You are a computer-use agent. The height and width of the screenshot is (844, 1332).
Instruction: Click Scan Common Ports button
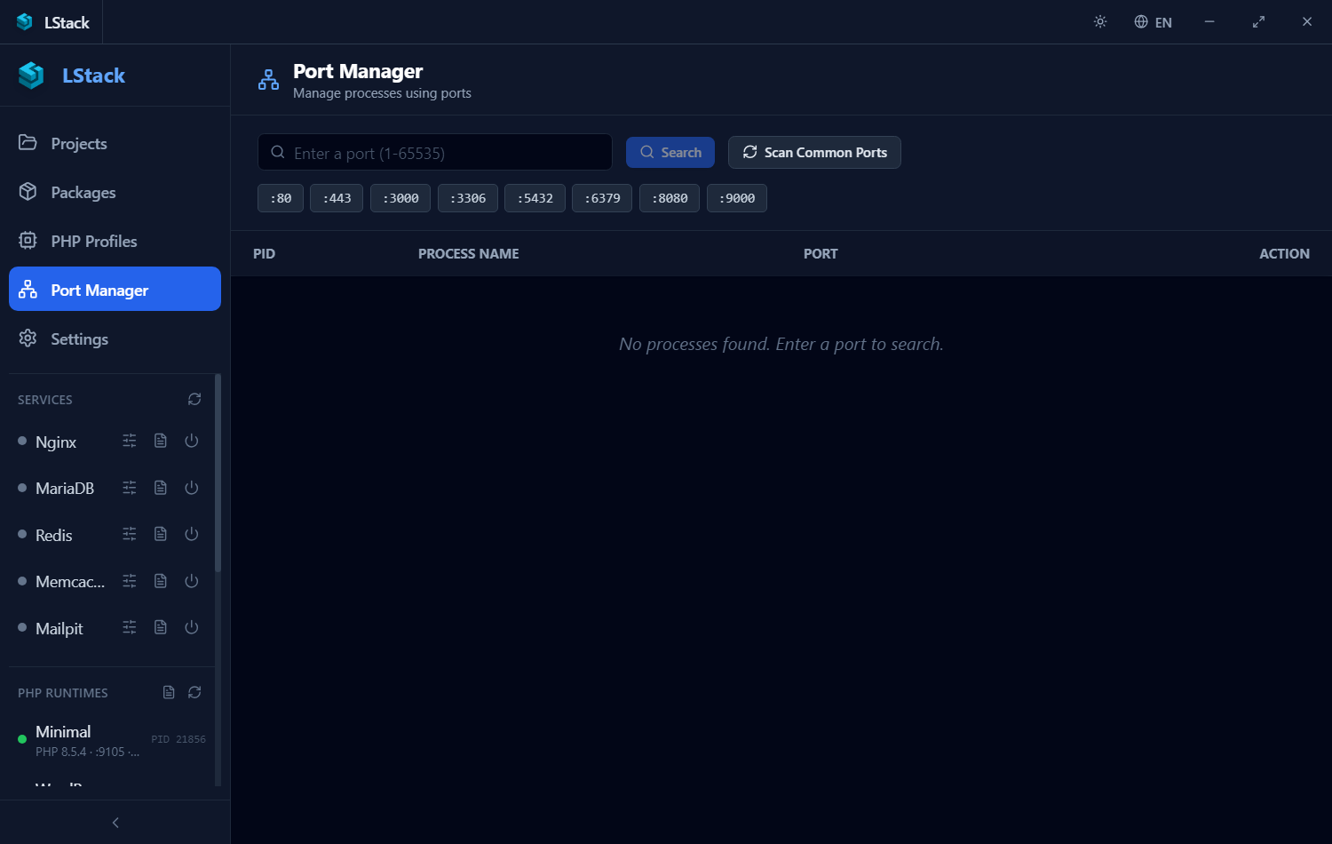[814, 152]
